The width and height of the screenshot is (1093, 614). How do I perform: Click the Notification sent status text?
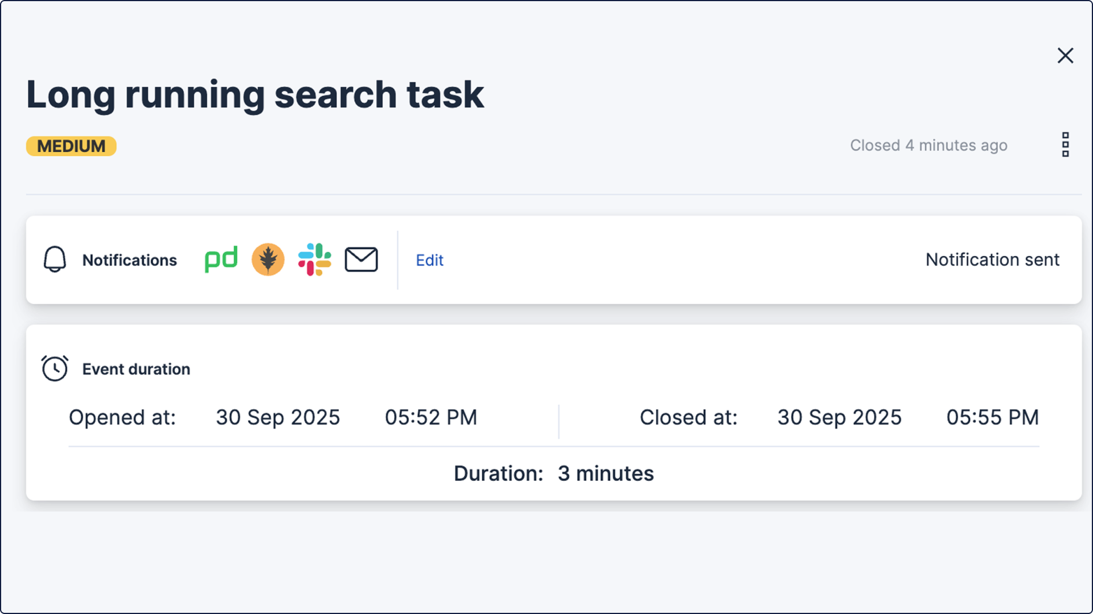[992, 260]
